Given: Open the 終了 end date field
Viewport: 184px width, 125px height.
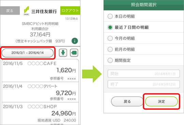Looking at the screenshot, I should pyautogui.click(x=144, y=84).
